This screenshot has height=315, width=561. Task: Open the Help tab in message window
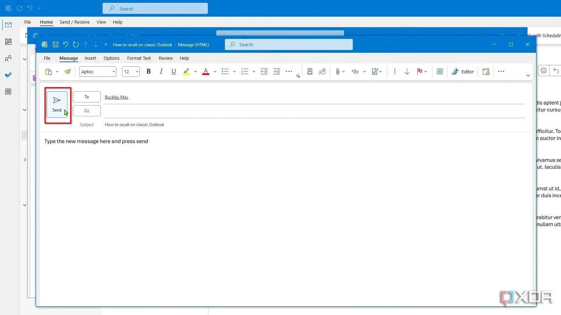(x=184, y=58)
